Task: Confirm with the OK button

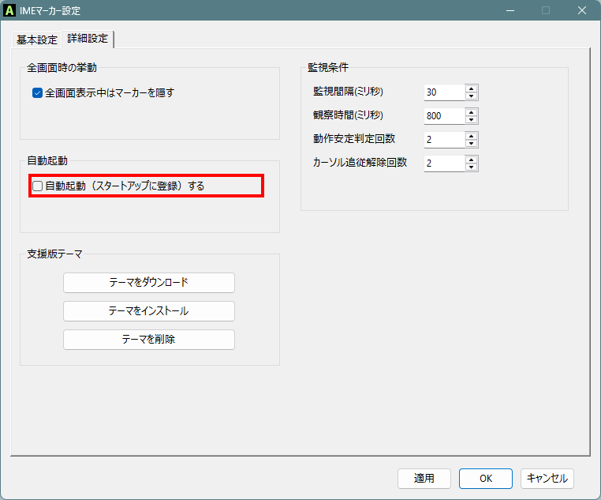Action: (486, 478)
